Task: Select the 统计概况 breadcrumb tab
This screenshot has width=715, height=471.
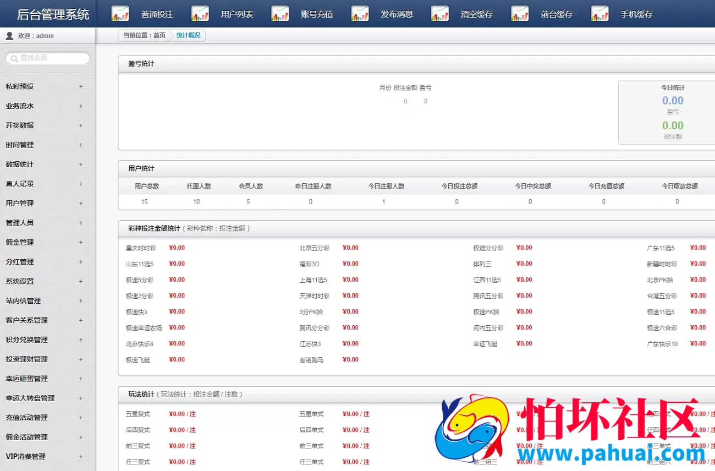Action: click(x=189, y=35)
